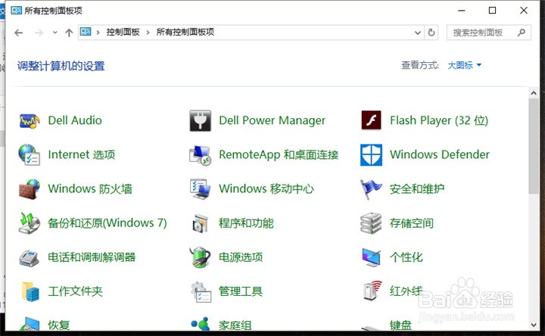Viewport: 545px width, 336px height.
Task: Minimize the 所有控制面板项 window
Action: pos(462,11)
